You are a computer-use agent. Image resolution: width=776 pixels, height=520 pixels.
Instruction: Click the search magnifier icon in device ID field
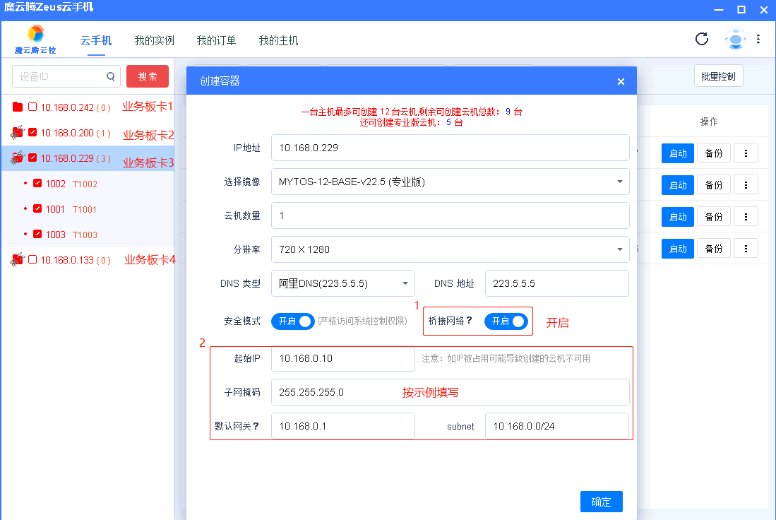[109, 76]
